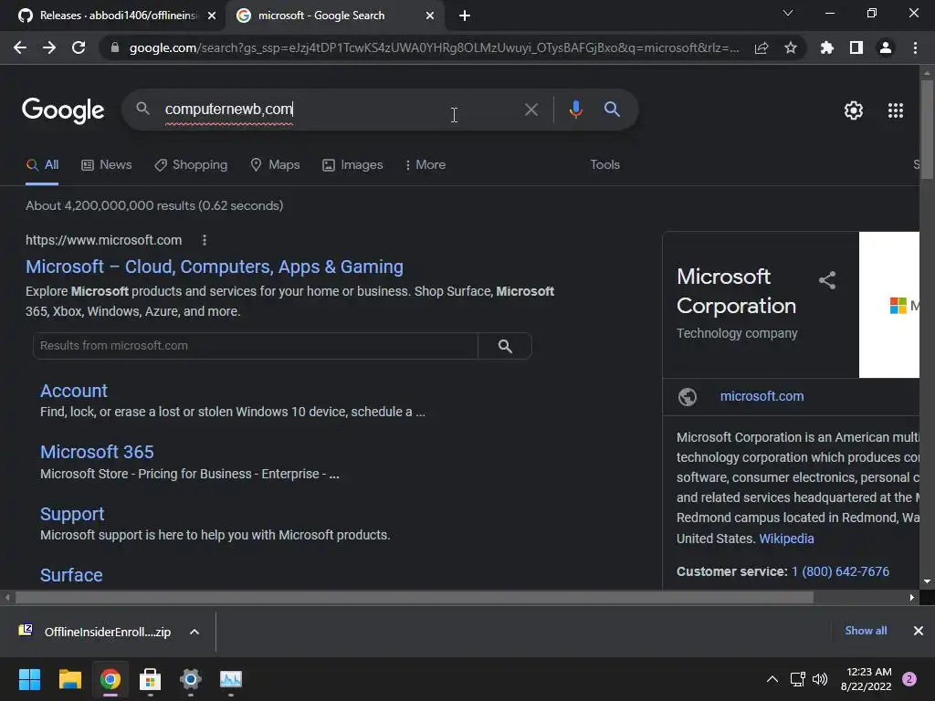The width and height of the screenshot is (935, 701).
Task: Expand options for the OfflineInsiderEnroll zip download
Action: pyautogui.click(x=194, y=632)
